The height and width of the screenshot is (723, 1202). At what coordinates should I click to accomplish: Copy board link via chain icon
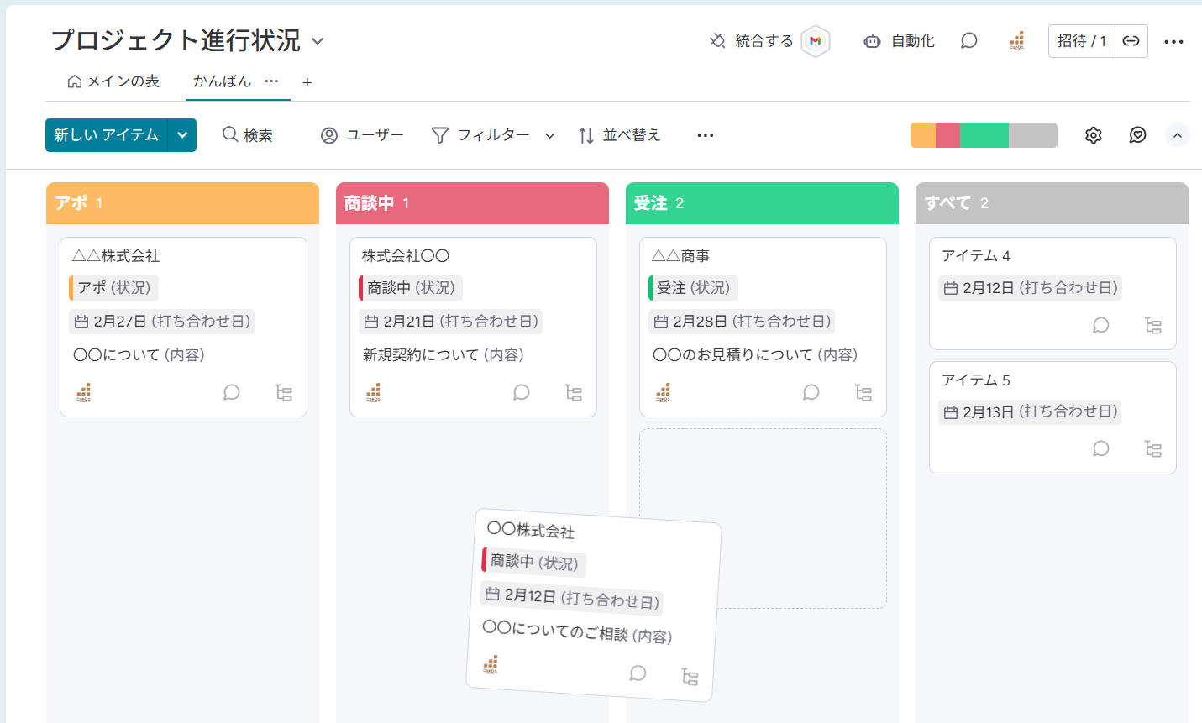click(1131, 41)
